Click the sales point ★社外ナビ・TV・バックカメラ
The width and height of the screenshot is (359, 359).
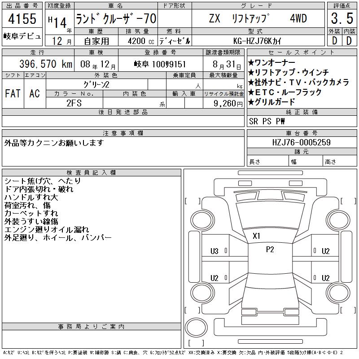coord(298,82)
